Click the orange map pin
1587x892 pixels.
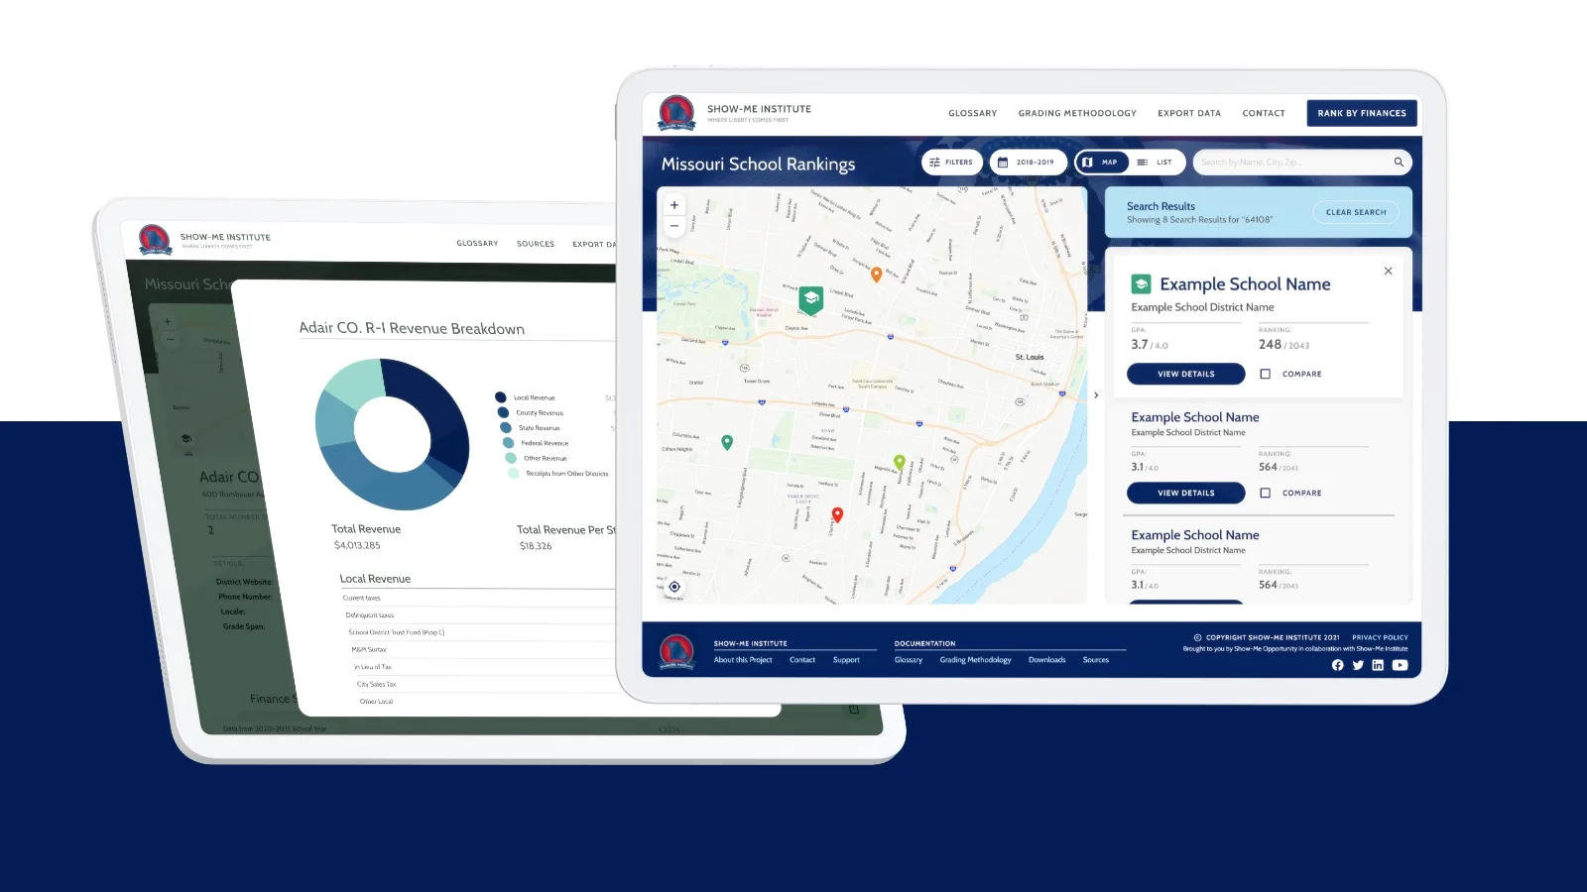[876, 275]
